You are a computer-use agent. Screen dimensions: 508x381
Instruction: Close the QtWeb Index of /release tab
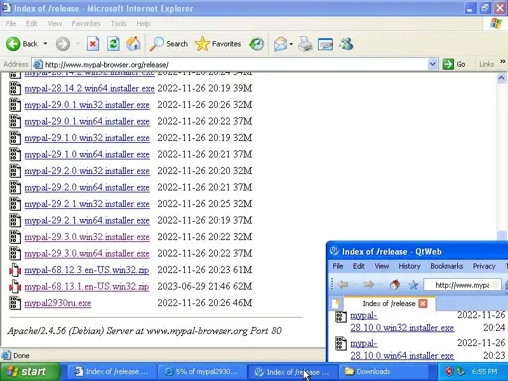[x=423, y=304]
